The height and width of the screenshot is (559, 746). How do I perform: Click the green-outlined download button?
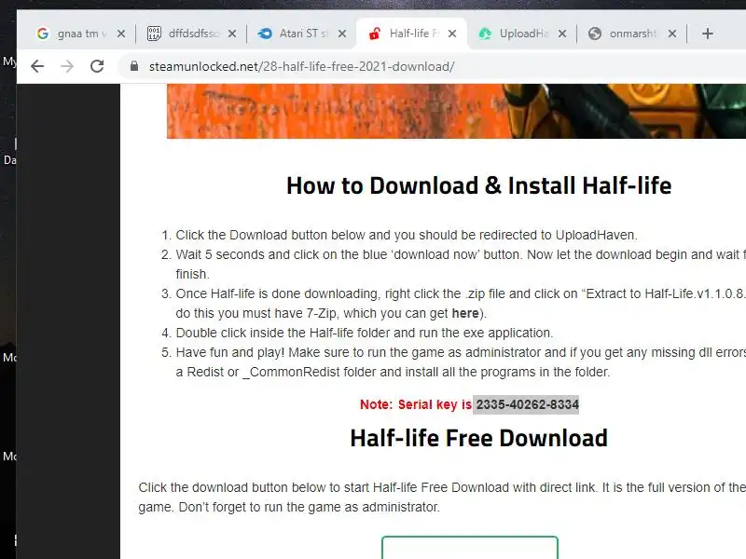(x=470, y=547)
